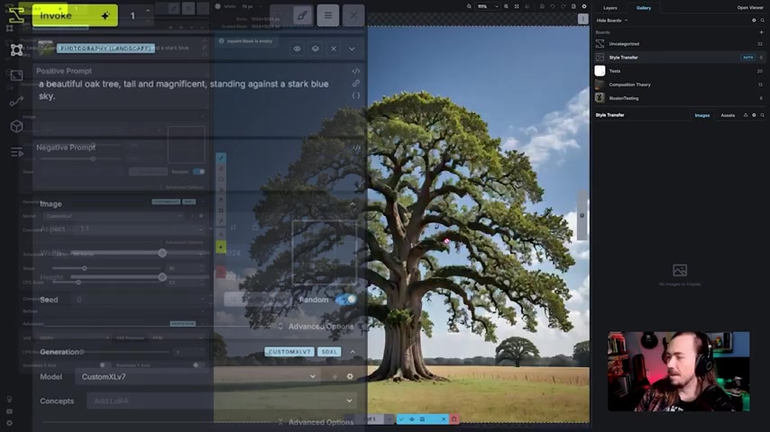
Task: Click inside the positive prompt text
Action: coord(184,90)
